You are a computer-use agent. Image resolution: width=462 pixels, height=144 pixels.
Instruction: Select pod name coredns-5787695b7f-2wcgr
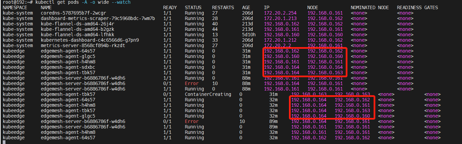73,13
